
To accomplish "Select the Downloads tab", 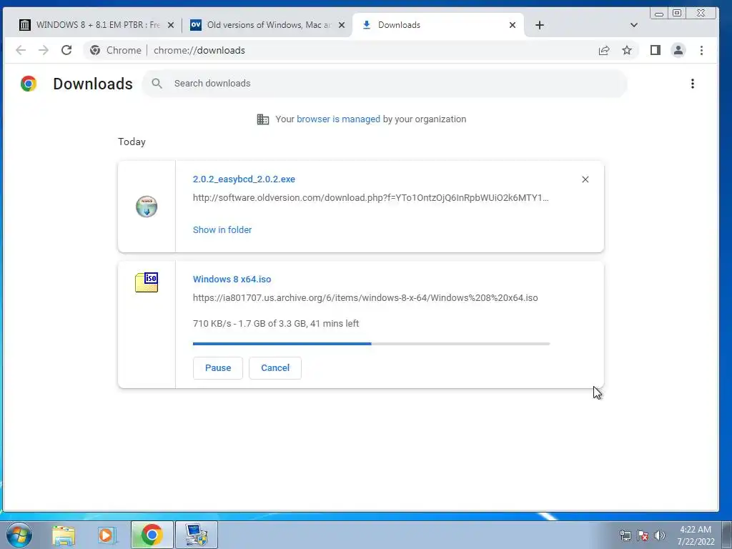I will [438, 25].
